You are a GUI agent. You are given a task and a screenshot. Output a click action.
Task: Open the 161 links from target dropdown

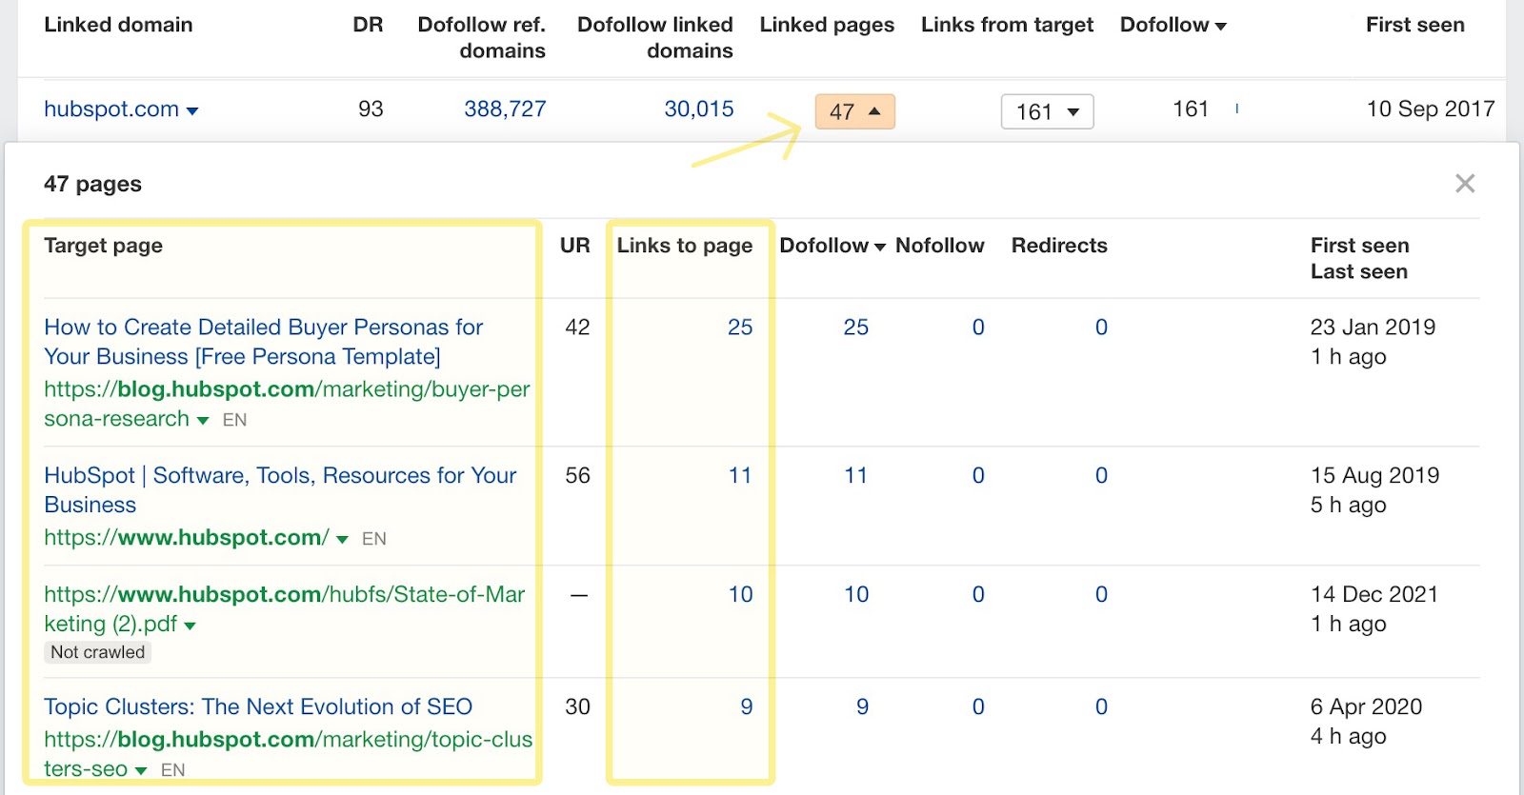[1047, 111]
